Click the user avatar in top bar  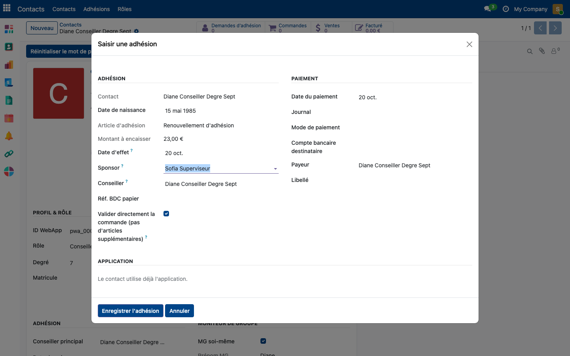tap(557, 9)
